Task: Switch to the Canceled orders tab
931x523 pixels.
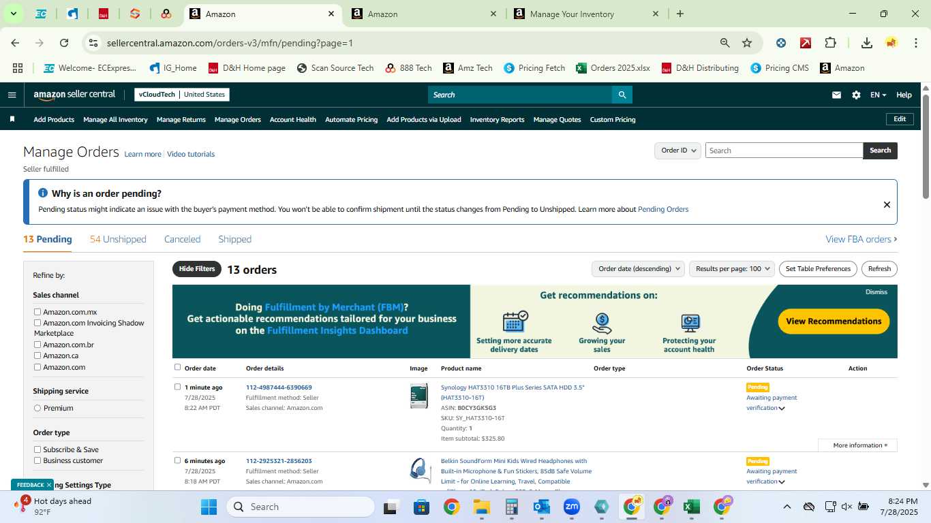Action: click(x=182, y=239)
